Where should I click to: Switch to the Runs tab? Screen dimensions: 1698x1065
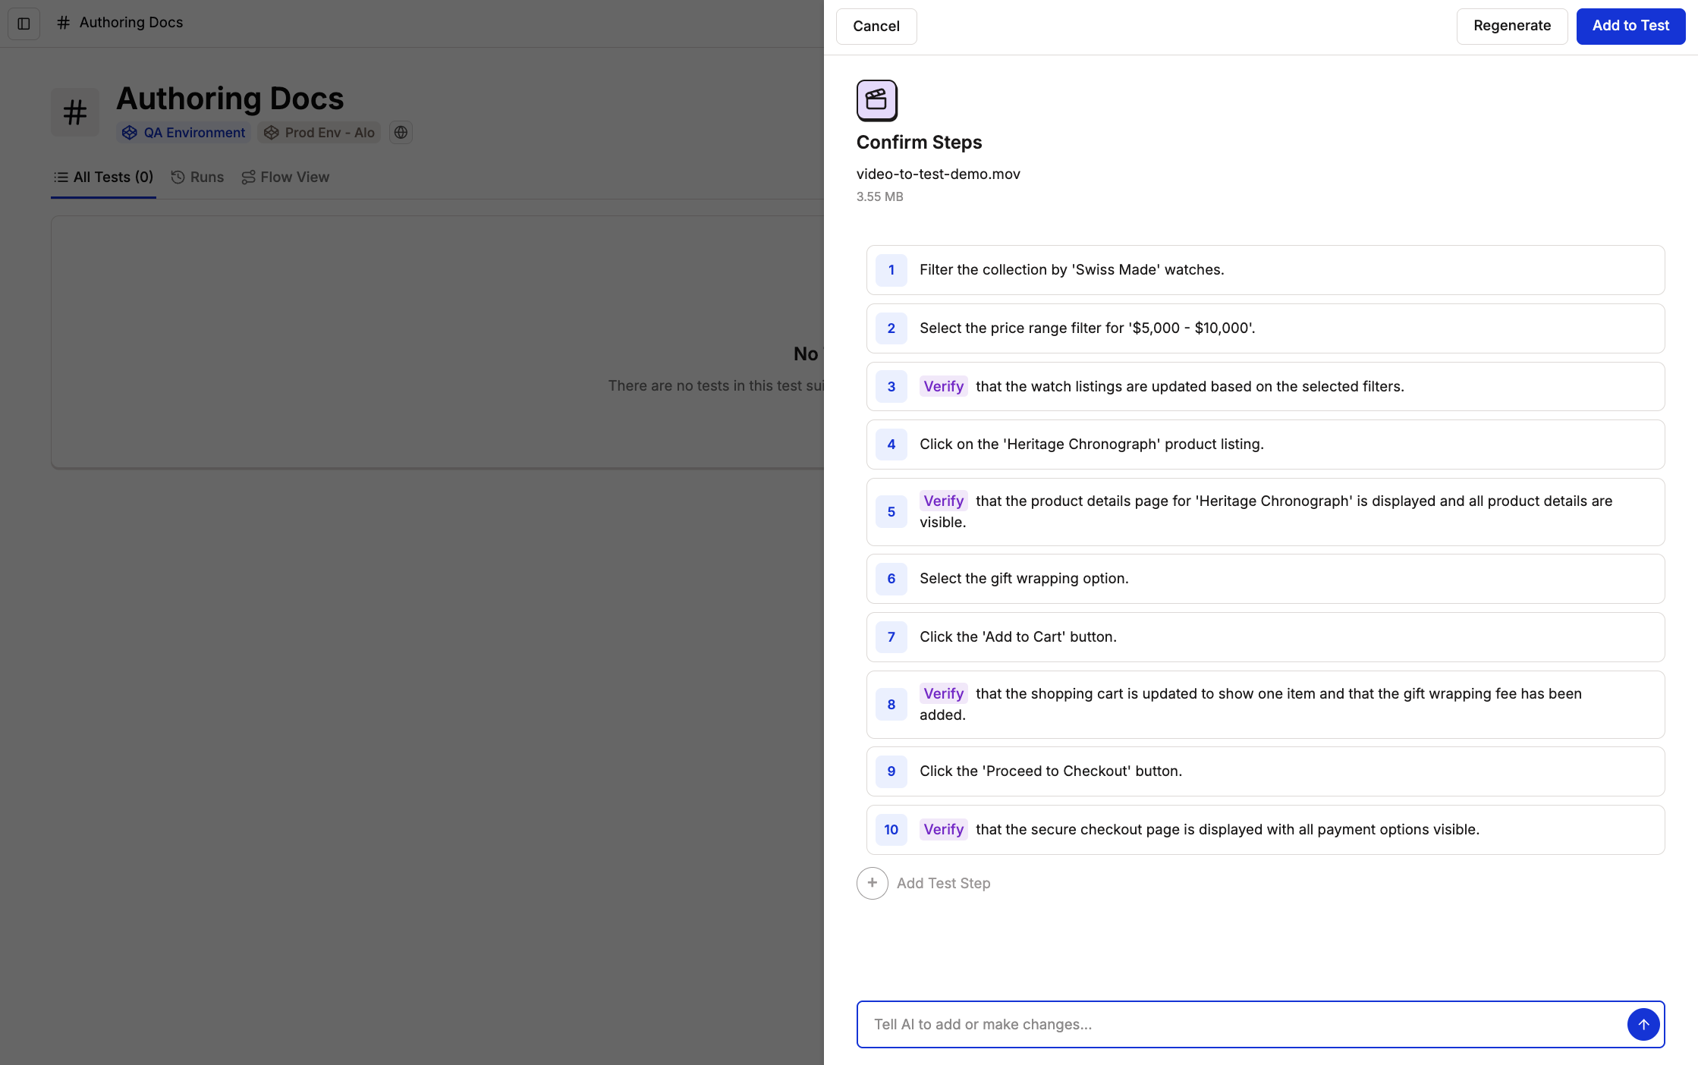pos(197,177)
